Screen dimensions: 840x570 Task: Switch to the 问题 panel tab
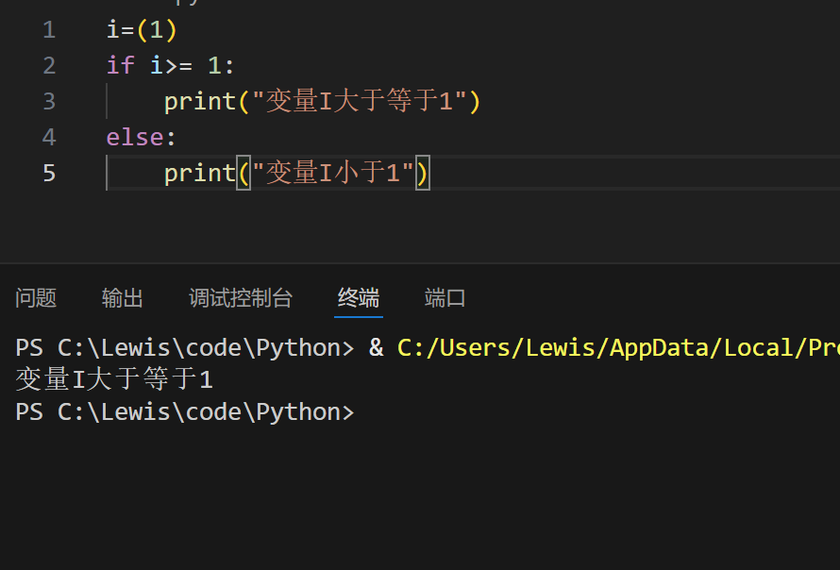tap(36, 298)
